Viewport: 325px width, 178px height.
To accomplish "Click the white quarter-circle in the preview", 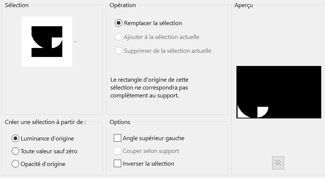I will click(x=262, y=111).
